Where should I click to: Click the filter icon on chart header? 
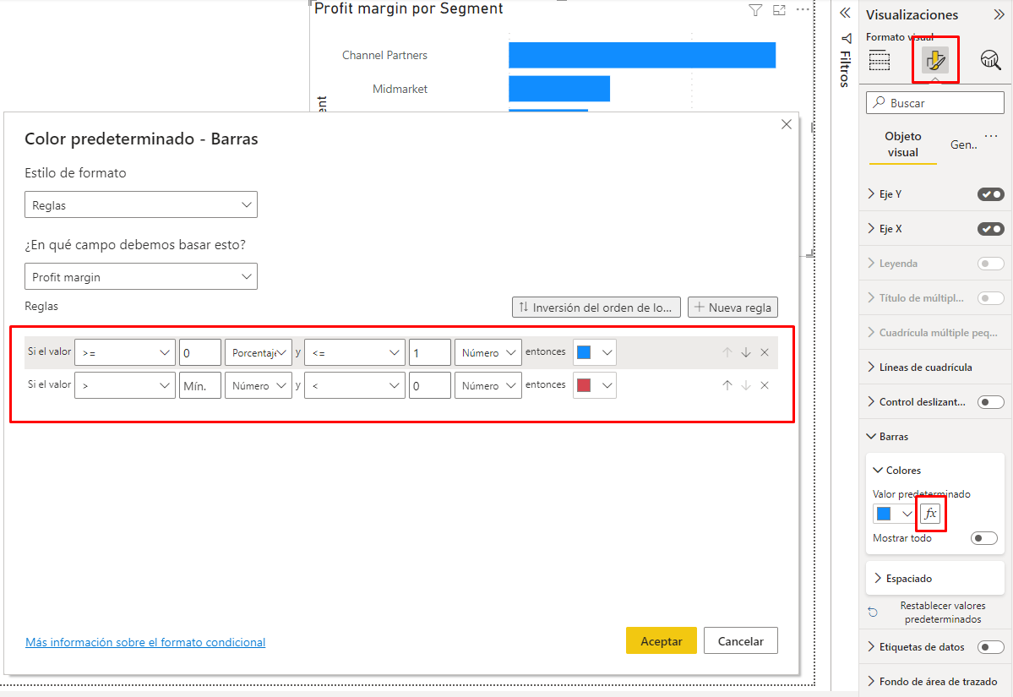(755, 10)
